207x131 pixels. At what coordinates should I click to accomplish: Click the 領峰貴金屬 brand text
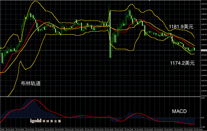pyautogui.click(x=51, y=121)
